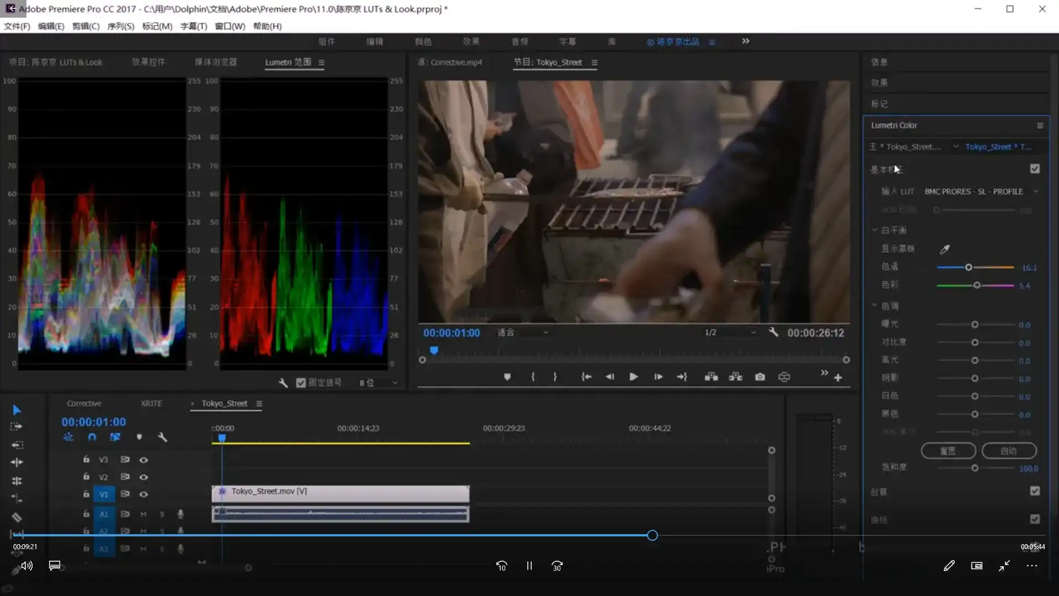Switch to the Corrective timeline tab
This screenshot has height=596, width=1059.
pos(84,403)
